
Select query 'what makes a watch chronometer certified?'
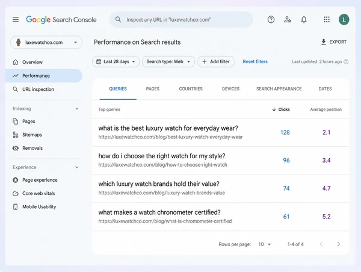coord(159,212)
